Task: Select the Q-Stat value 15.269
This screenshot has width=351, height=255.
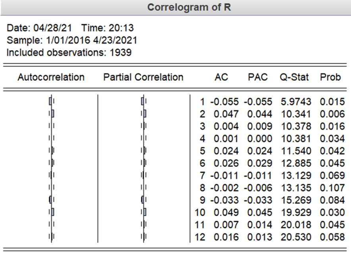Action: tap(296, 200)
